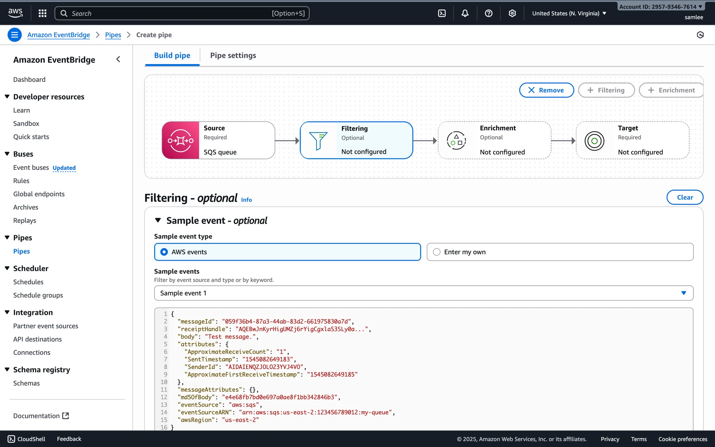Screen dimensions: 715x447
Task: Open the United States region selector
Action: click(569, 13)
